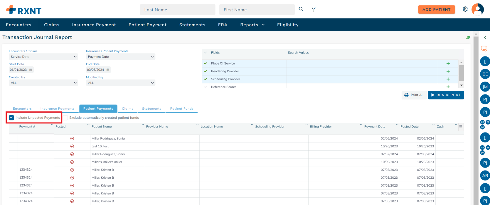Toggle Scheduling Provider field checkmark

click(x=206, y=79)
